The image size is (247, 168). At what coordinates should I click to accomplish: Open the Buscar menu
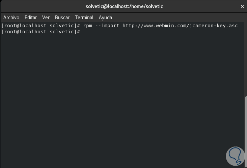[x=62, y=18]
